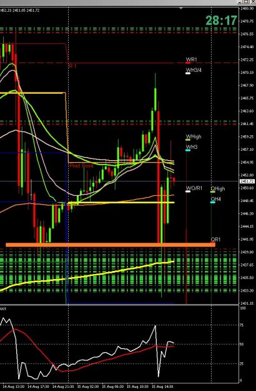Image resolution: width=256 pixels, height=391 pixels.
Task: Click the white WO/R1 marker dash
Action: point(188,191)
